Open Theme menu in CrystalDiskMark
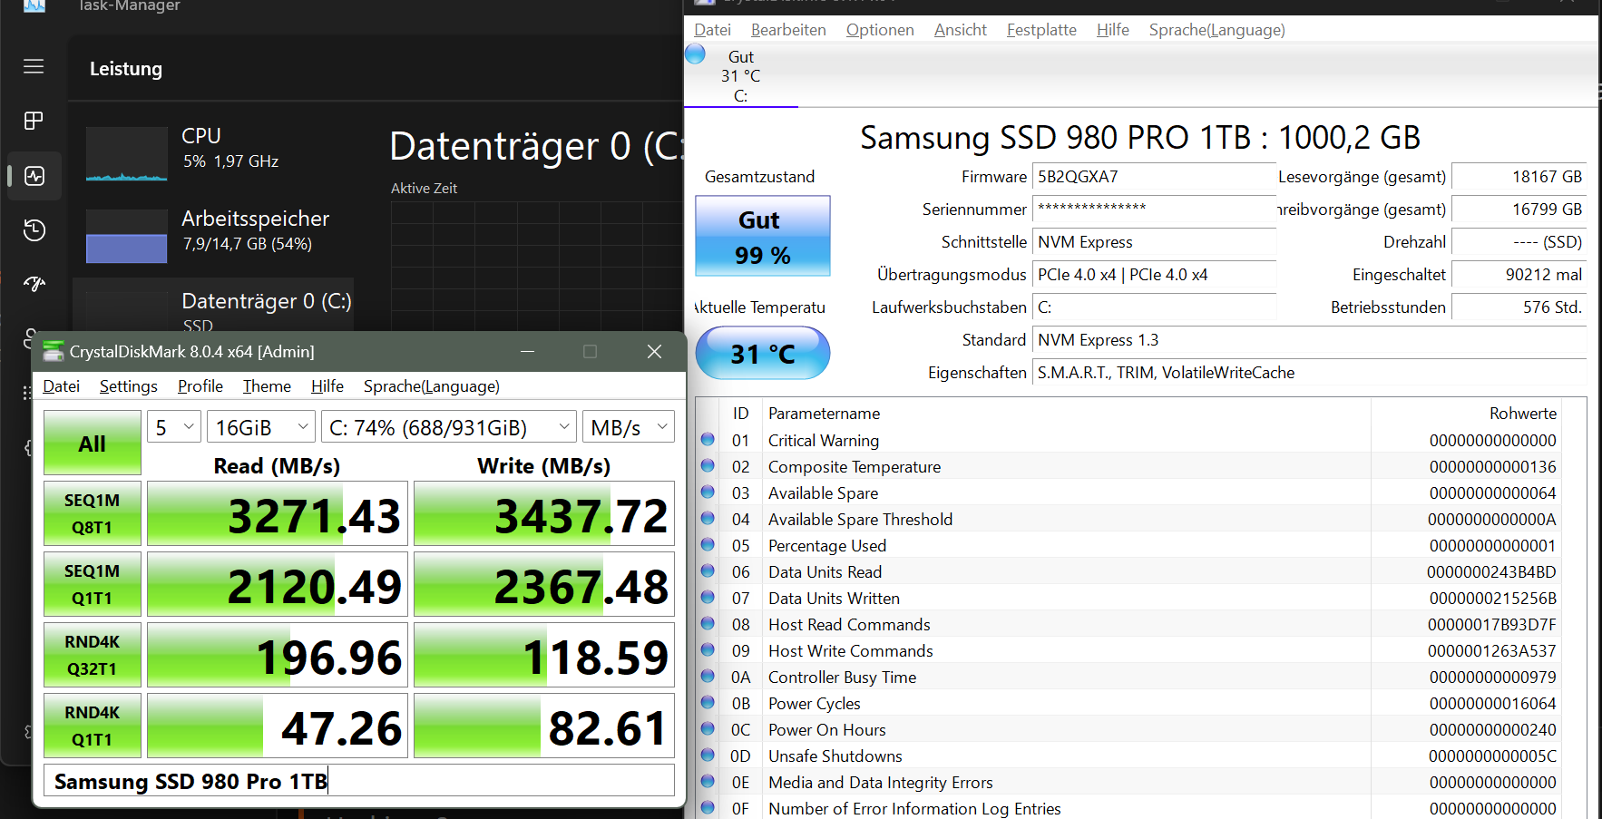The height and width of the screenshot is (819, 1602). [267, 386]
